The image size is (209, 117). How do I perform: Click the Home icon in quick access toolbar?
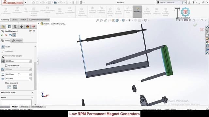coord(33,2)
